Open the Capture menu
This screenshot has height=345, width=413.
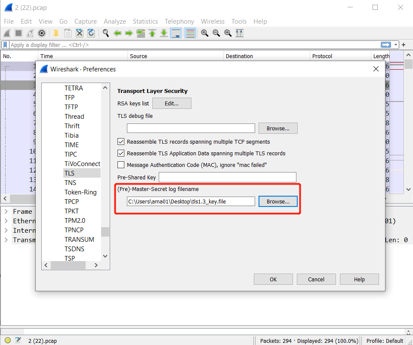click(x=85, y=22)
